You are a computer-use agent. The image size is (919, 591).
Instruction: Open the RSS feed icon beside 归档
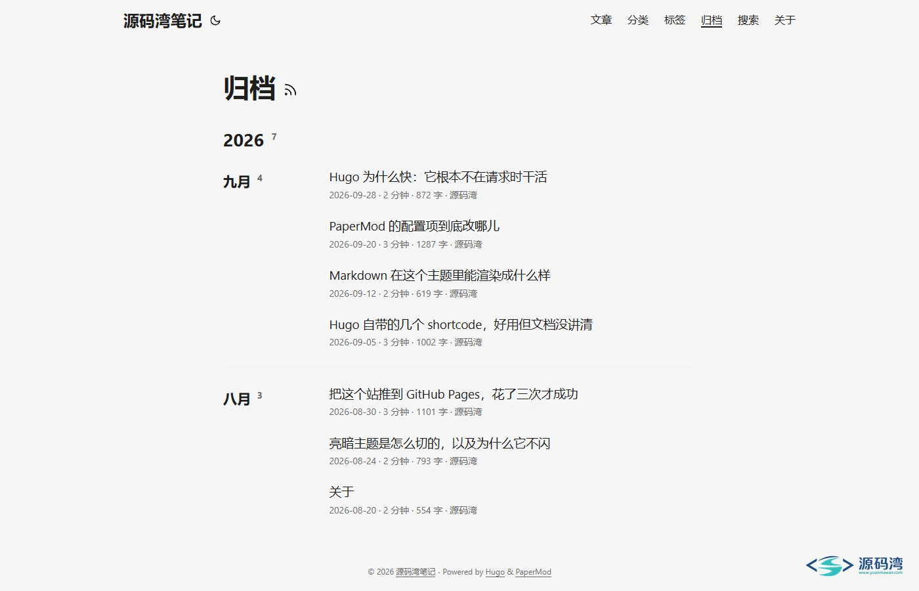coord(290,90)
